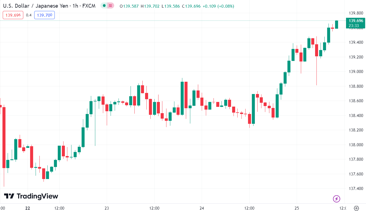Click the purple lightning bolt icon

click(336, 199)
